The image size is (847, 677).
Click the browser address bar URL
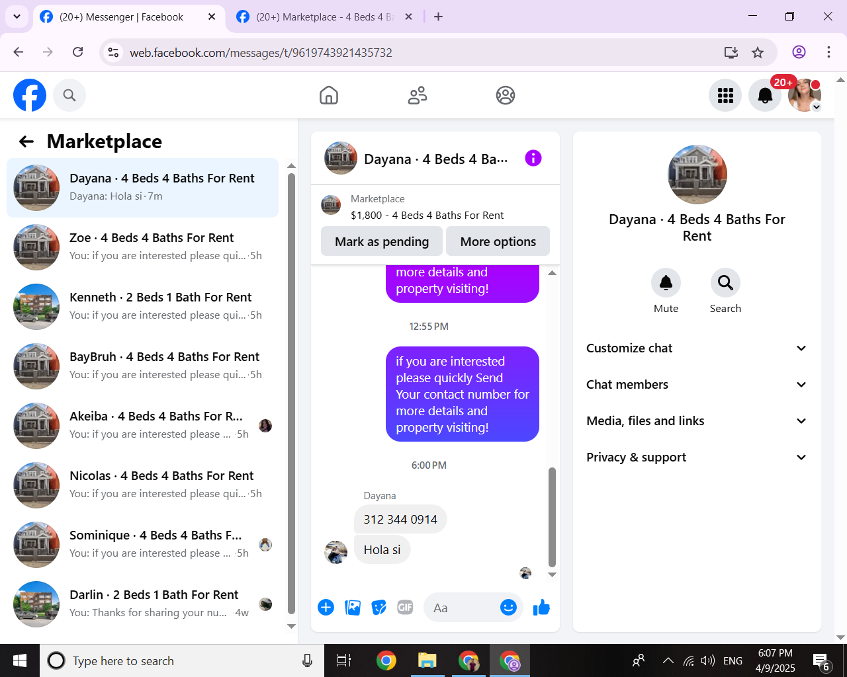(x=261, y=53)
